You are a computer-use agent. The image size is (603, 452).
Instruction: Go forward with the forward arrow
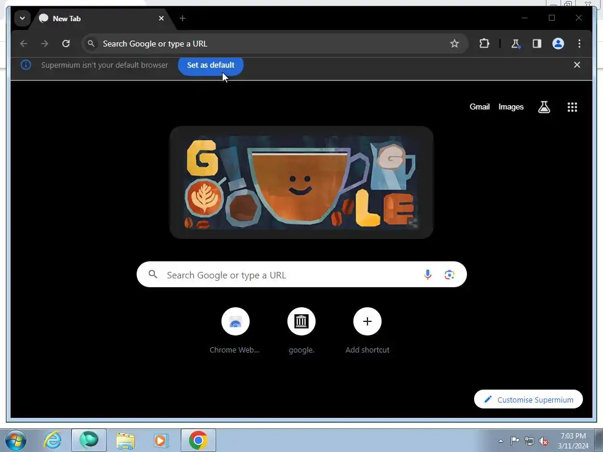[x=45, y=44]
